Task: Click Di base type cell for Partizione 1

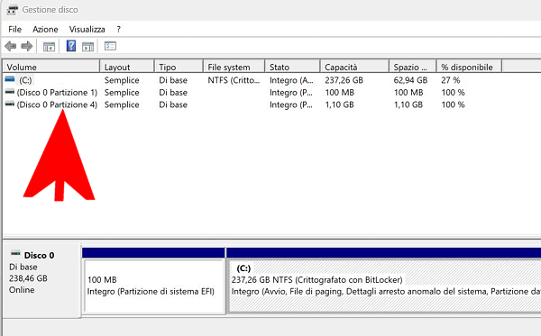Action: [173, 93]
